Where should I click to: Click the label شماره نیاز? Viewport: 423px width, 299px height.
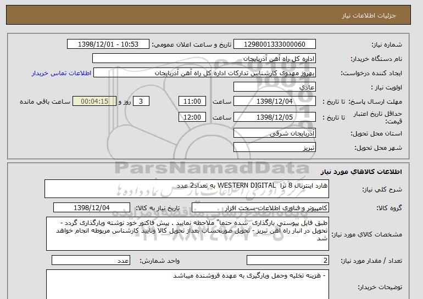[x=387, y=45]
